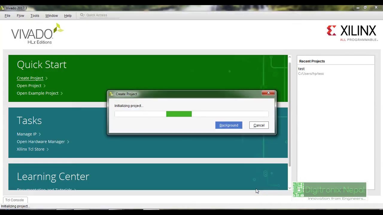383x215 pixels.
Task: Click the Vivado icon in title bar
Action: (x=3, y=8)
